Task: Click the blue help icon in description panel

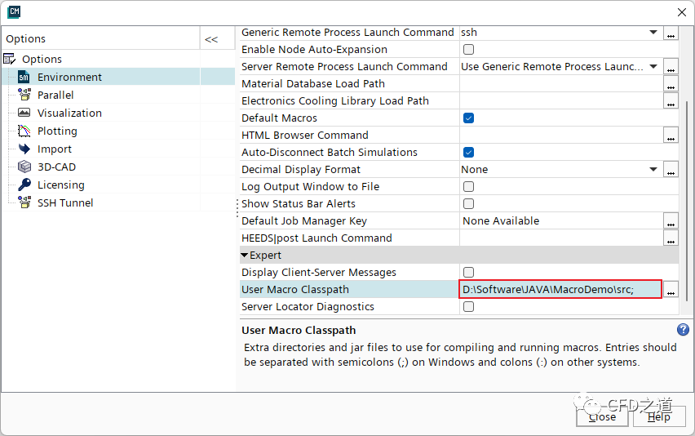Action: [x=683, y=330]
